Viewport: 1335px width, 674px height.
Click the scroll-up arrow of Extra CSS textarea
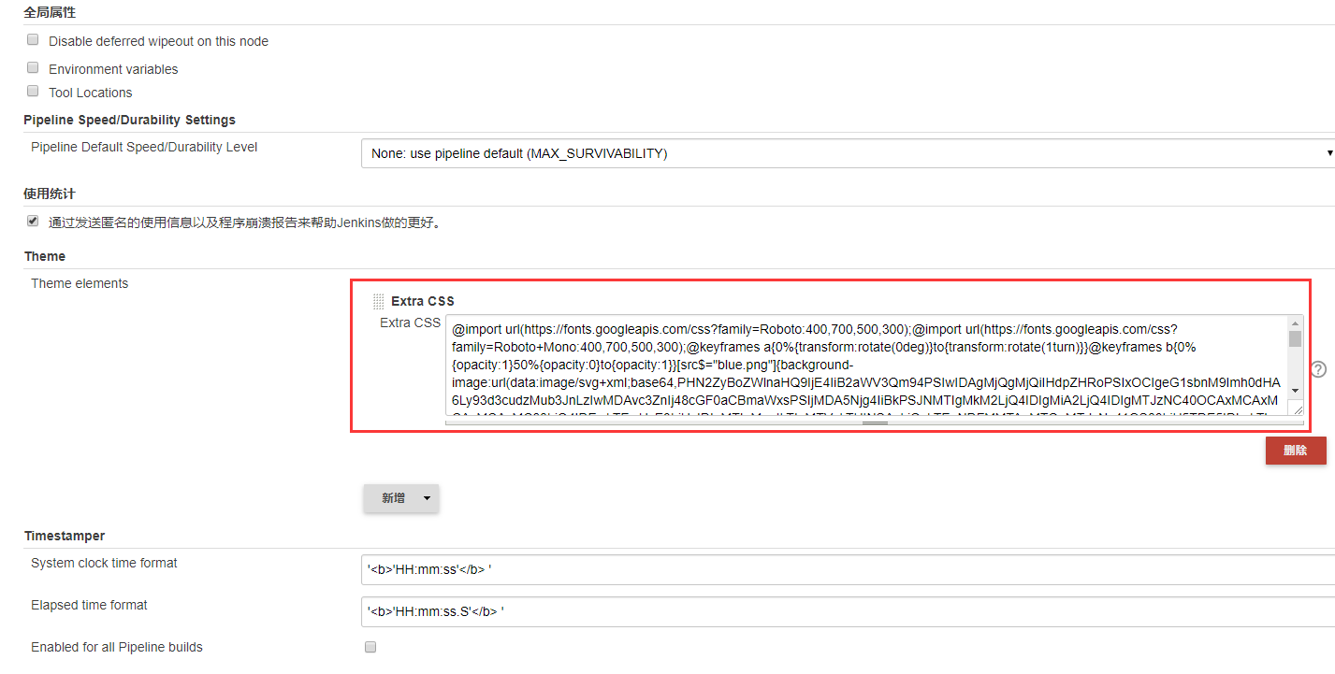coord(1295,324)
